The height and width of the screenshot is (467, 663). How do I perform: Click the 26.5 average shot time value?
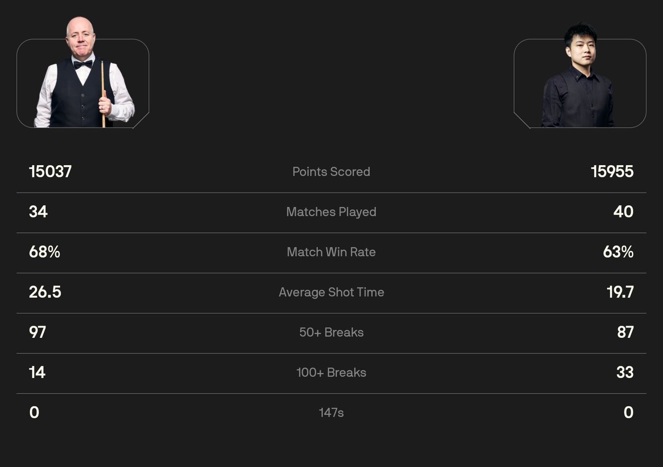click(x=45, y=292)
